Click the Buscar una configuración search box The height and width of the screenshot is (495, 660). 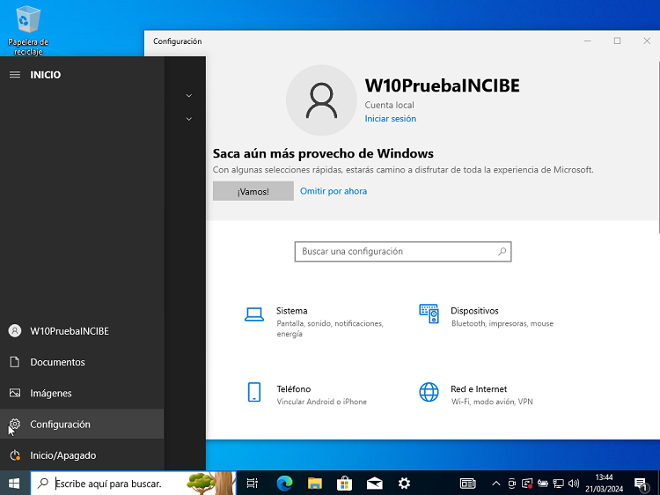coord(396,252)
